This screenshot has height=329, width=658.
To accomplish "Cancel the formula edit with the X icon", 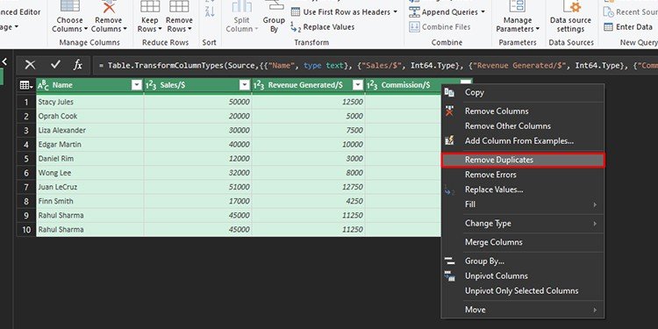I will [30, 65].
